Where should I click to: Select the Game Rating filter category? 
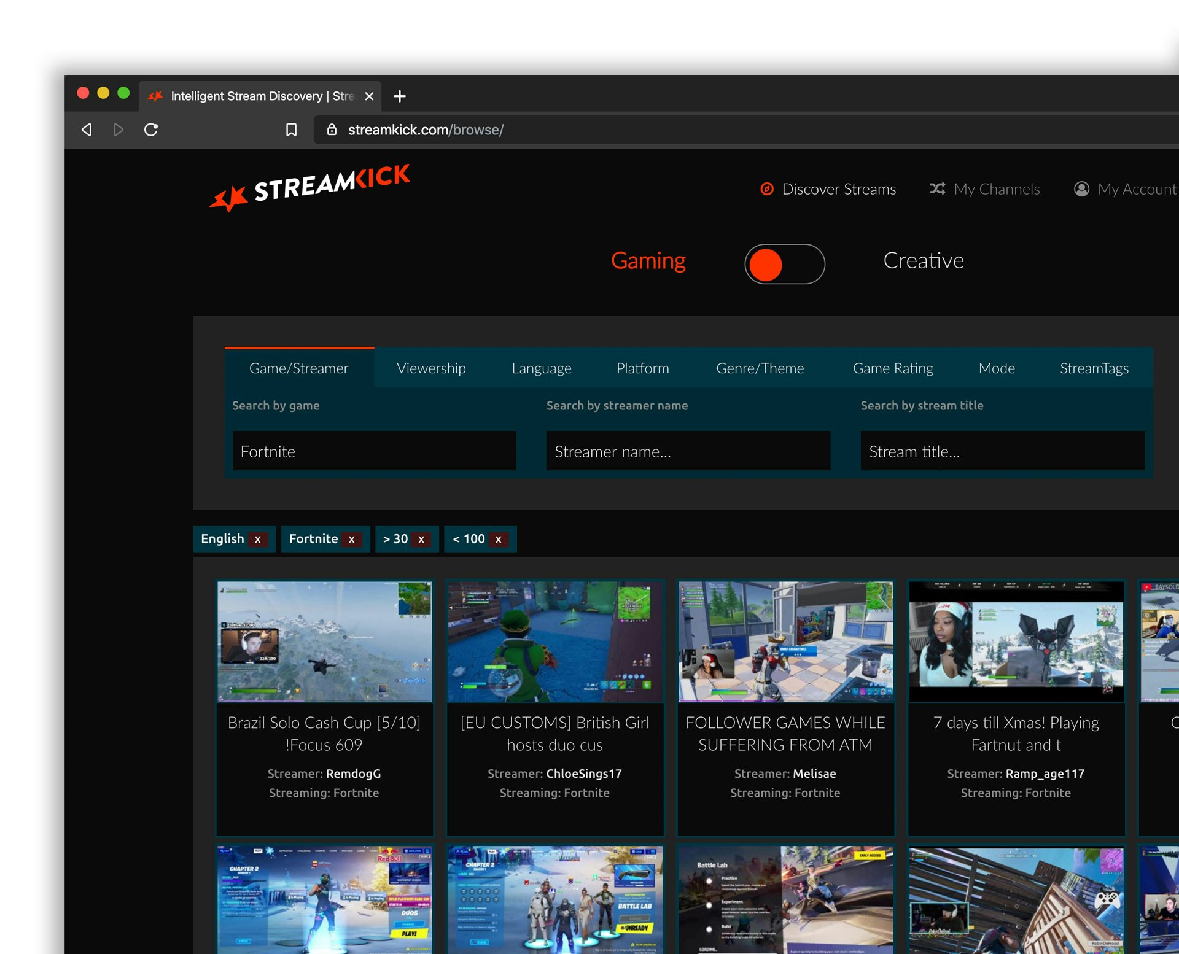tap(893, 368)
